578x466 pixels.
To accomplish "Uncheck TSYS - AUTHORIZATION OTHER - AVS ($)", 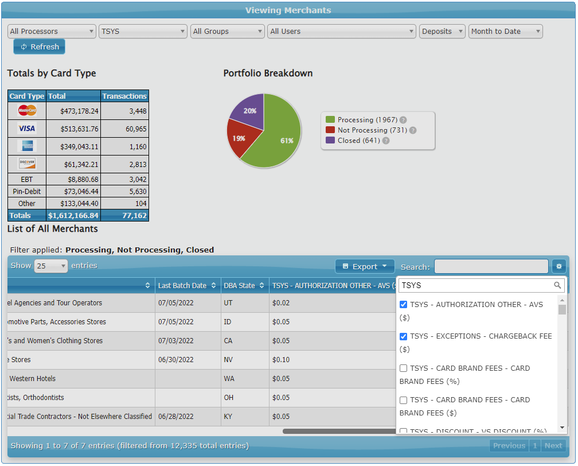I will (403, 304).
